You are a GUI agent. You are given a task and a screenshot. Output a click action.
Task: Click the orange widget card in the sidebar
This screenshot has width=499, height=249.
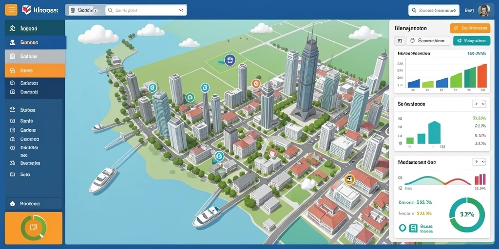click(34, 228)
